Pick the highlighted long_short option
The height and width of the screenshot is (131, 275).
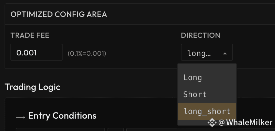207,111
